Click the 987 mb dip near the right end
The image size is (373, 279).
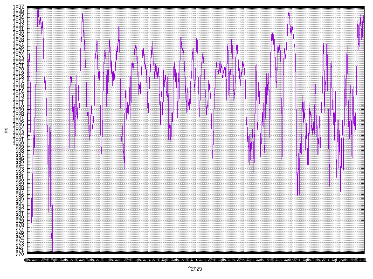pos(340,191)
